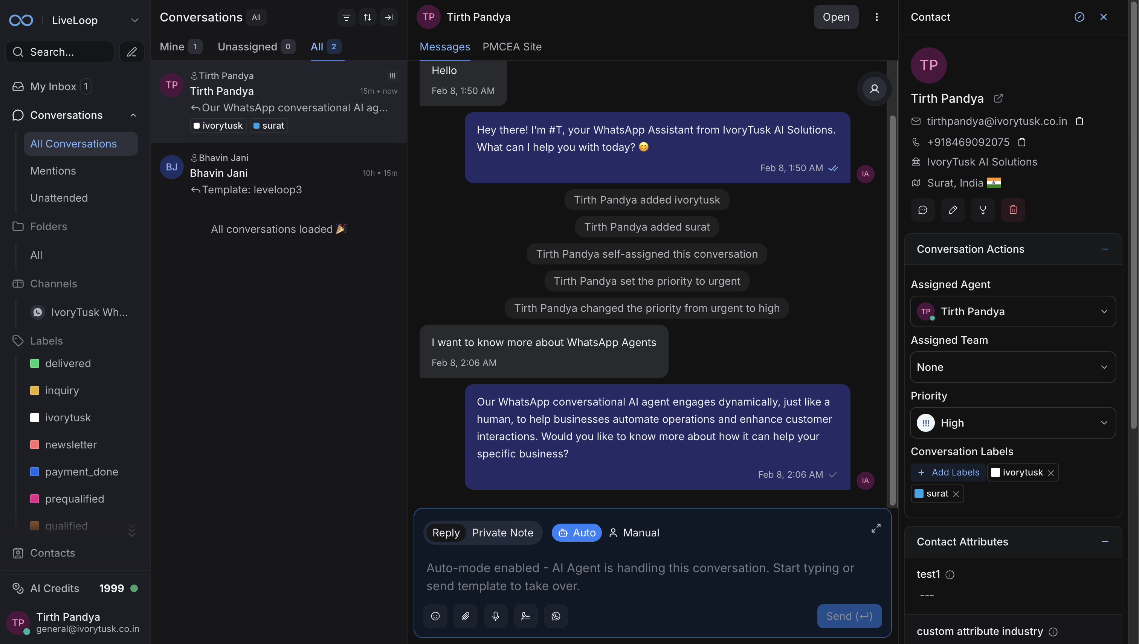
Task: Expand the Assigned Team dropdown showing None
Action: tap(1012, 367)
